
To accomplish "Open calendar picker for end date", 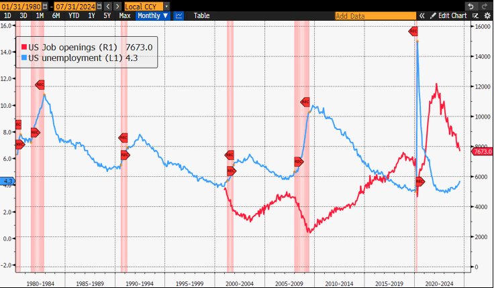I will click(x=98, y=5).
